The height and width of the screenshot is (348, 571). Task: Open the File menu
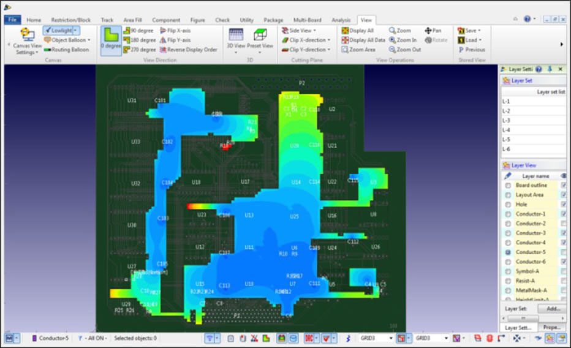coord(12,20)
